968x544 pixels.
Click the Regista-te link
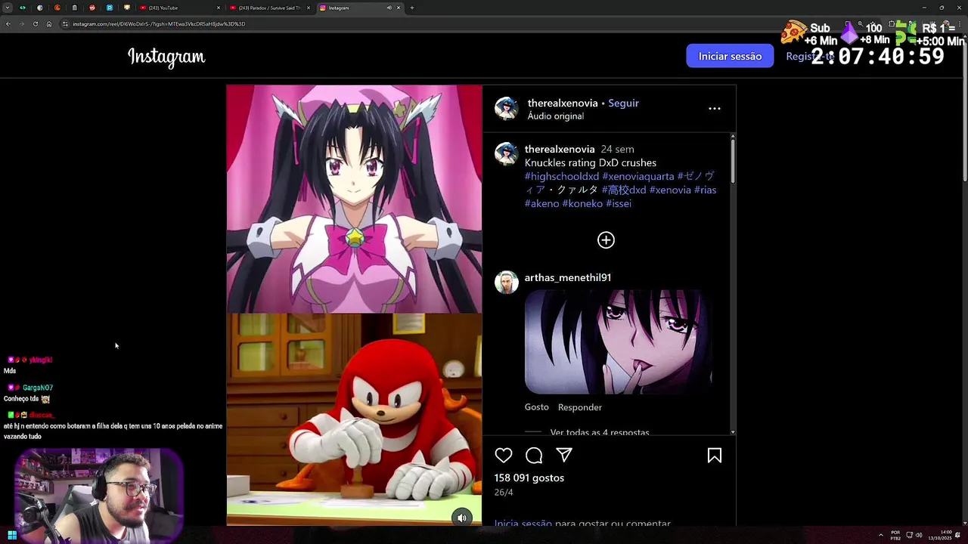coord(810,56)
